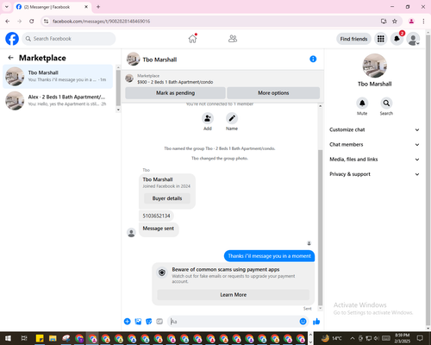The width and height of the screenshot is (431, 345).
Task: Open more actions plus icon in composer
Action: tap(127, 322)
